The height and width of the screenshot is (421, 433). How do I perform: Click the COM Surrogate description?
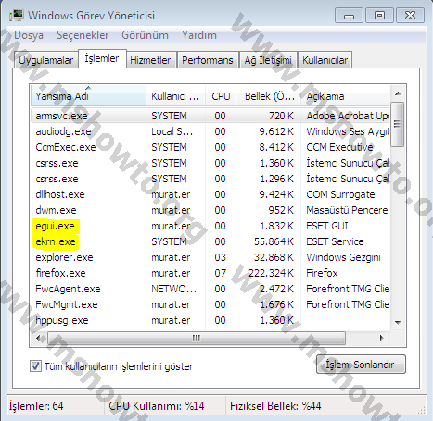[340, 194]
